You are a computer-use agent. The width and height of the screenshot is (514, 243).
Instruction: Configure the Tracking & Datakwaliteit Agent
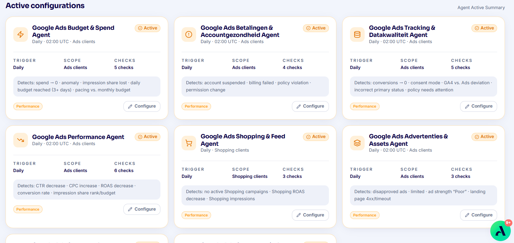(x=479, y=106)
